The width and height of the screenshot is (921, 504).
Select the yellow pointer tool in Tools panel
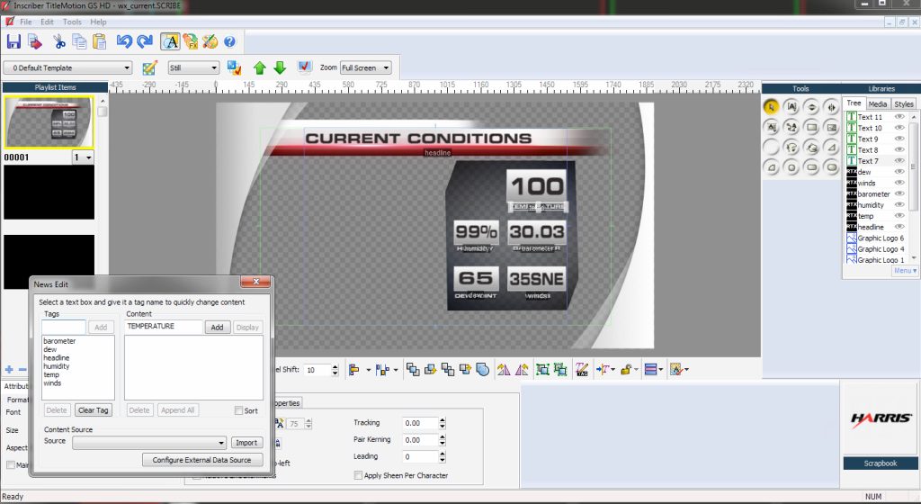point(771,107)
